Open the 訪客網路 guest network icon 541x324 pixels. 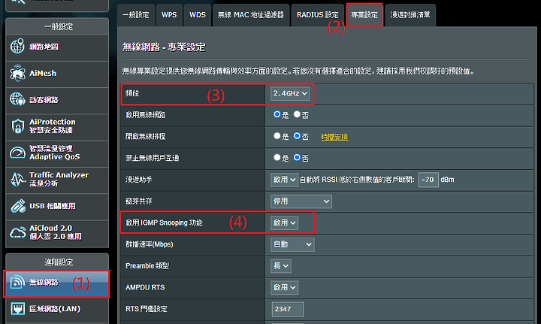click(17, 99)
